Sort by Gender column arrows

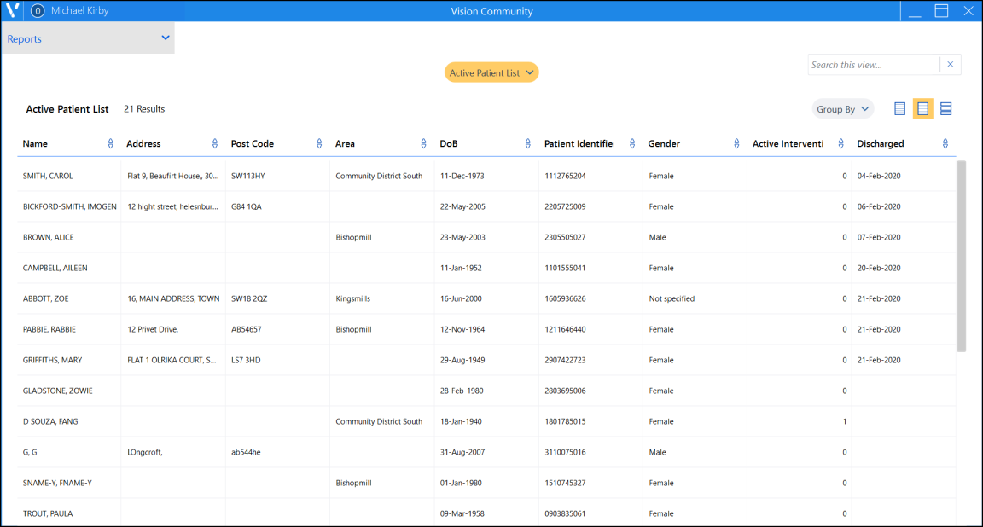736,143
